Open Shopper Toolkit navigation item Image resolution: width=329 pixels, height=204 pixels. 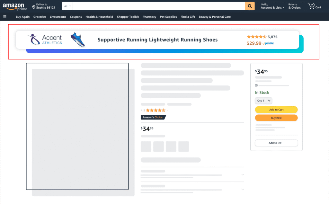[x=128, y=17]
